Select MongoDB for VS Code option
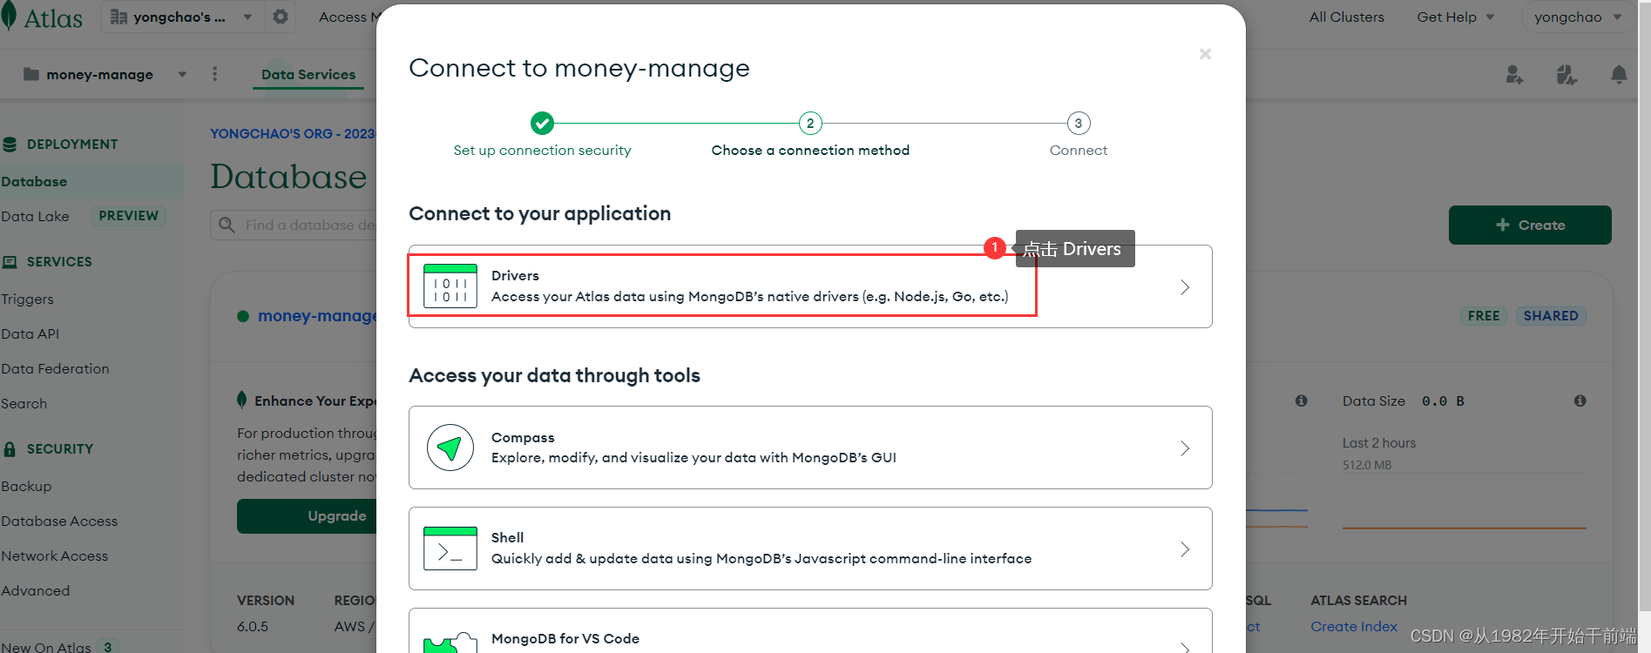 click(810, 631)
